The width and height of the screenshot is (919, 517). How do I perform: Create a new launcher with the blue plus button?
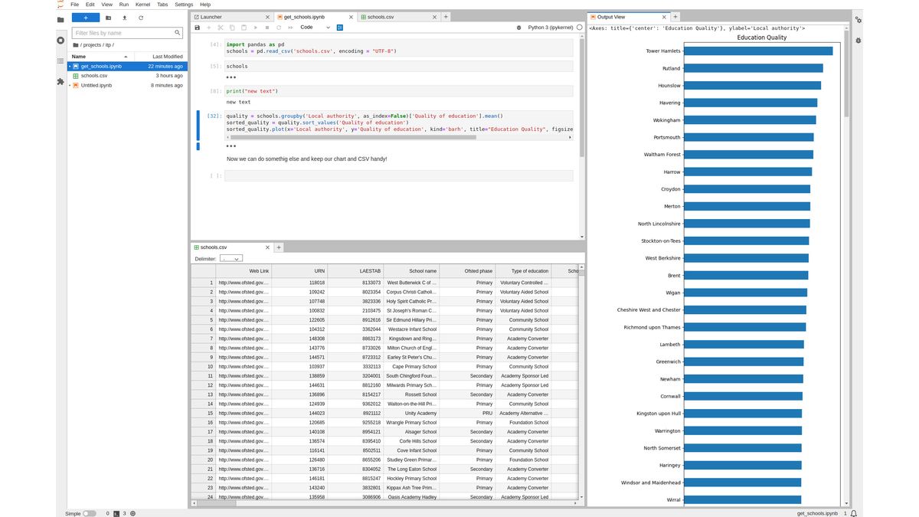(86, 18)
